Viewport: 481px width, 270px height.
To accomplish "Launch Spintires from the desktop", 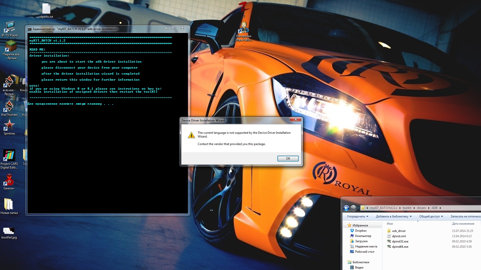I will point(9,126).
